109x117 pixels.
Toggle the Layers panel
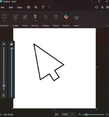pos(77,18)
